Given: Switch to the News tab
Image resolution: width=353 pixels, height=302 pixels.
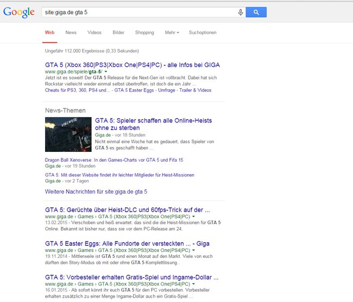Looking at the screenshot, I should pyautogui.click(x=71, y=33).
